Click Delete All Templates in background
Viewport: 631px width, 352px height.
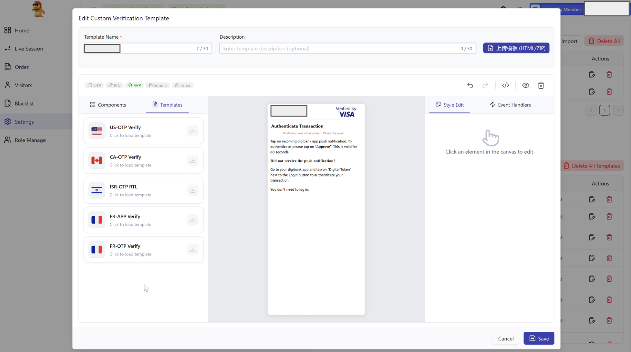coord(592,166)
